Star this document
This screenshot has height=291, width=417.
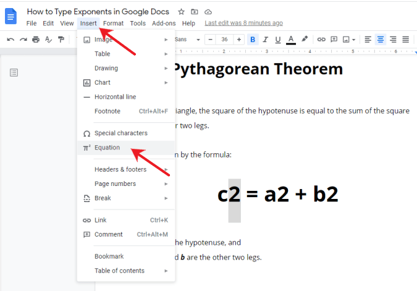181,12
